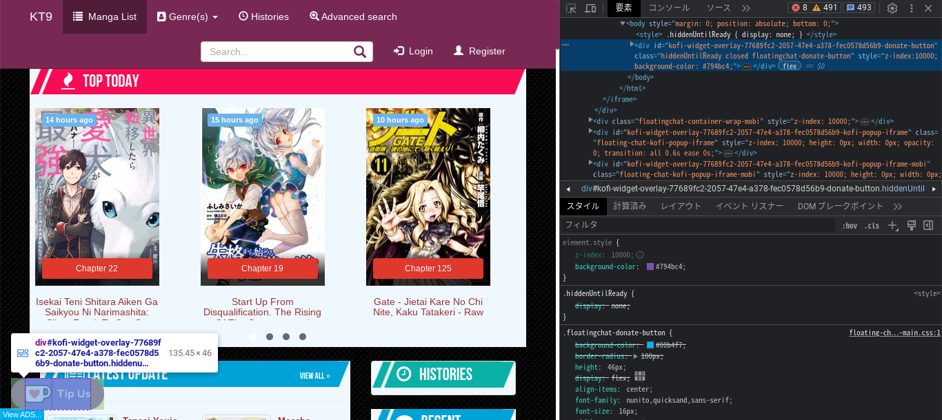The width and height of the screenshot is (942, 420).
Task: Toggle the flex overlay badge on the body element
Action: pos(788,65)
